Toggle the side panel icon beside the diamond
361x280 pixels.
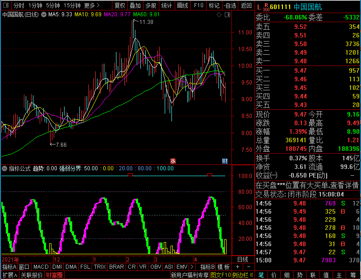tap(227, 15)
